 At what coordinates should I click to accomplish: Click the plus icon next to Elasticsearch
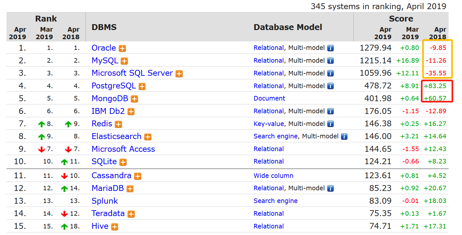tap(148, 137)
